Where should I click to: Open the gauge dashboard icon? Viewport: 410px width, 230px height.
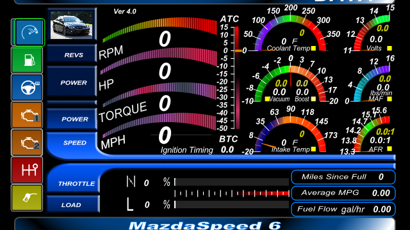coord(29,33)
